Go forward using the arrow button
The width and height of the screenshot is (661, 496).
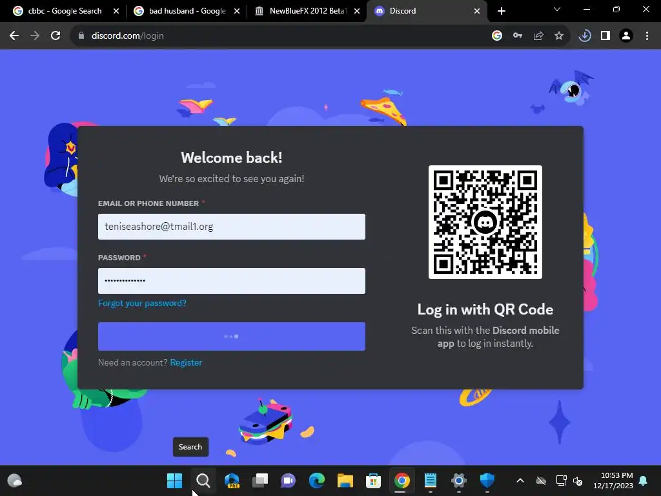point(35,36)
